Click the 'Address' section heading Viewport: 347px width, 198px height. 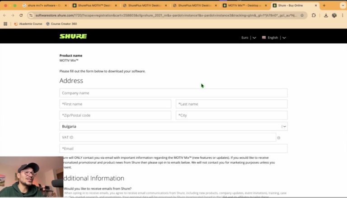point(71,81)
